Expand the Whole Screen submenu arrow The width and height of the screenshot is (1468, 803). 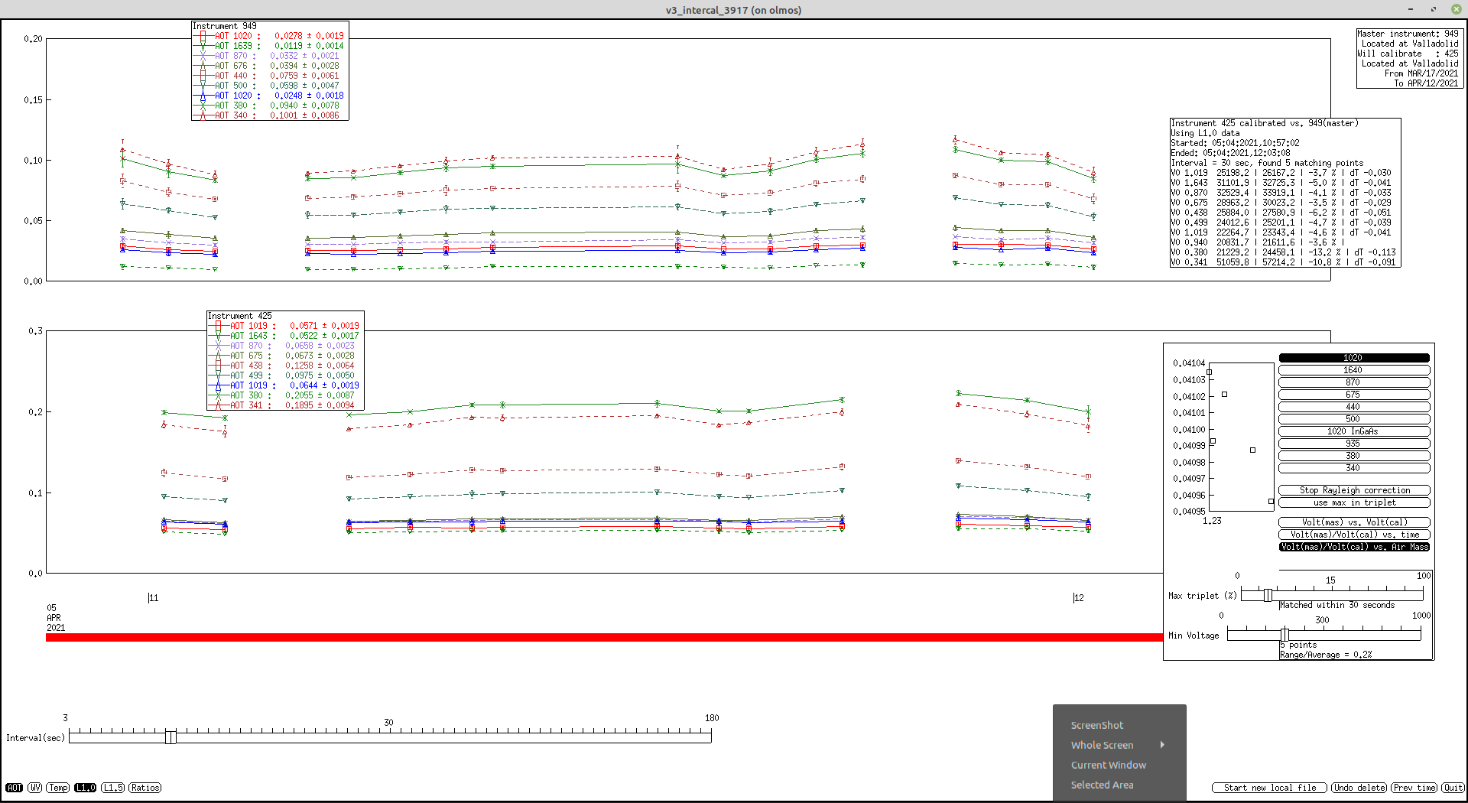(1162, 745)
